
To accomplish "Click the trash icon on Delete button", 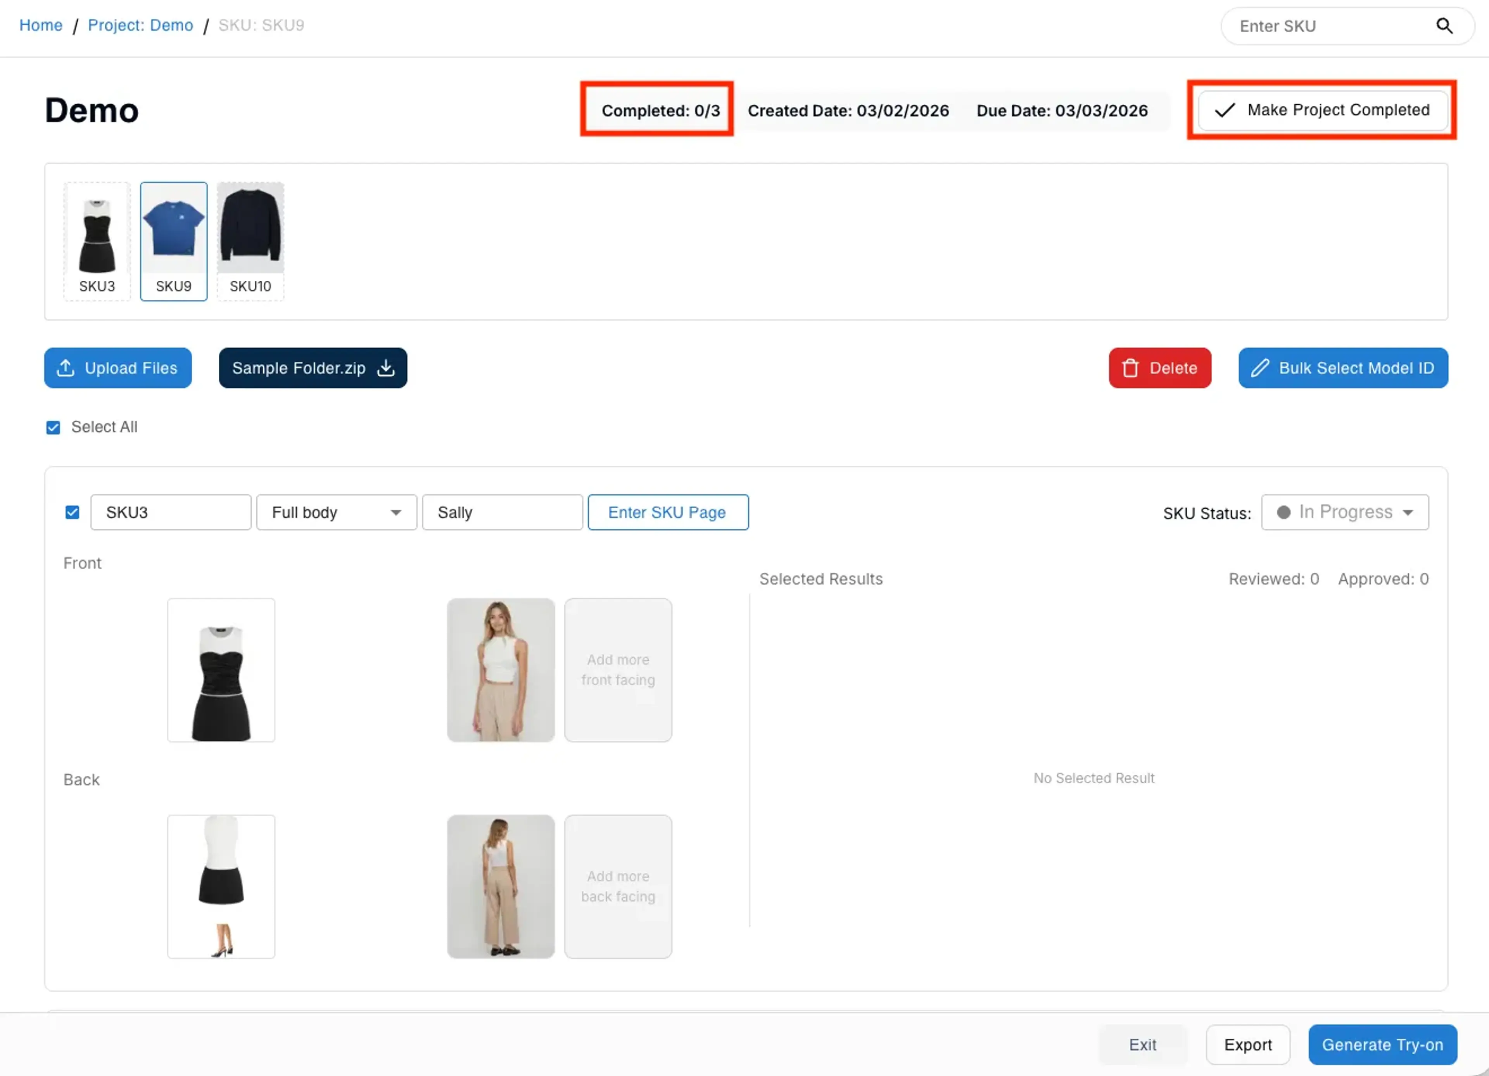I will point(1130,368).
